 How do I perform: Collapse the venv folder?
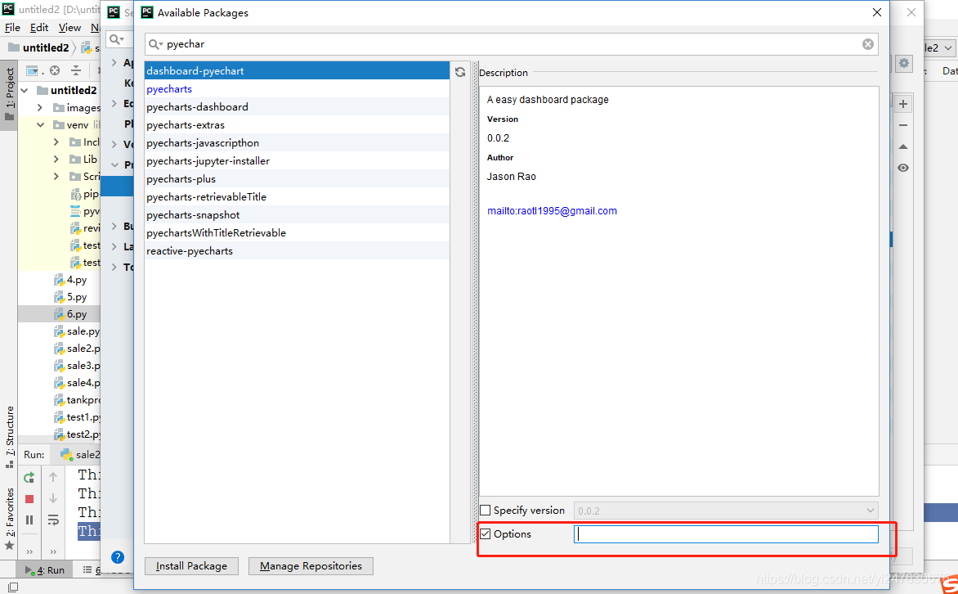coord(40,125)
